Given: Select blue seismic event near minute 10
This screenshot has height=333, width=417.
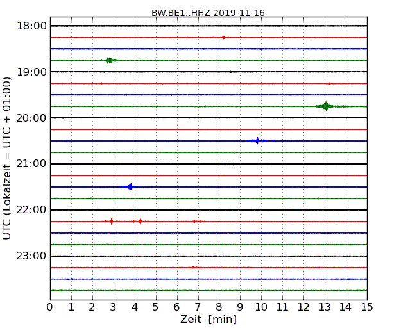Looking at the screenshot, I should [257, 141].
